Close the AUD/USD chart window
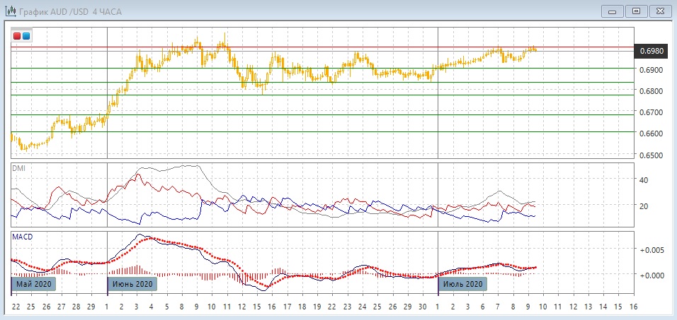Image resolution: width=677 pixels, height=320 pixels. [x=659, y=11]
